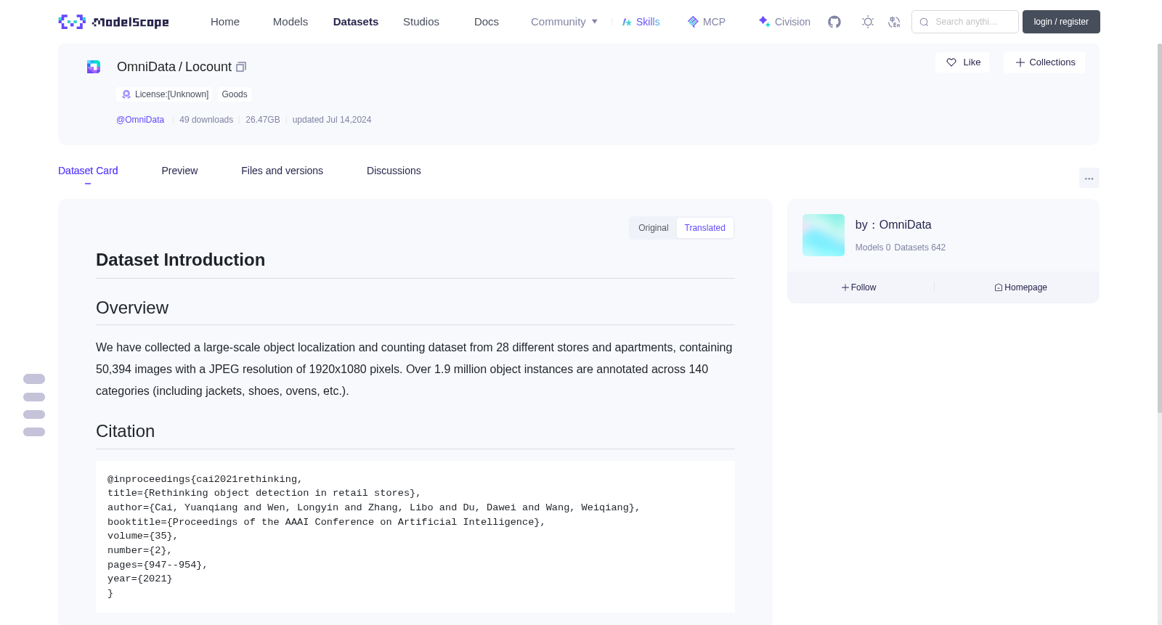1162x625 pixels.
Task: Show the Original language version
Action: [x=654, y=228]
